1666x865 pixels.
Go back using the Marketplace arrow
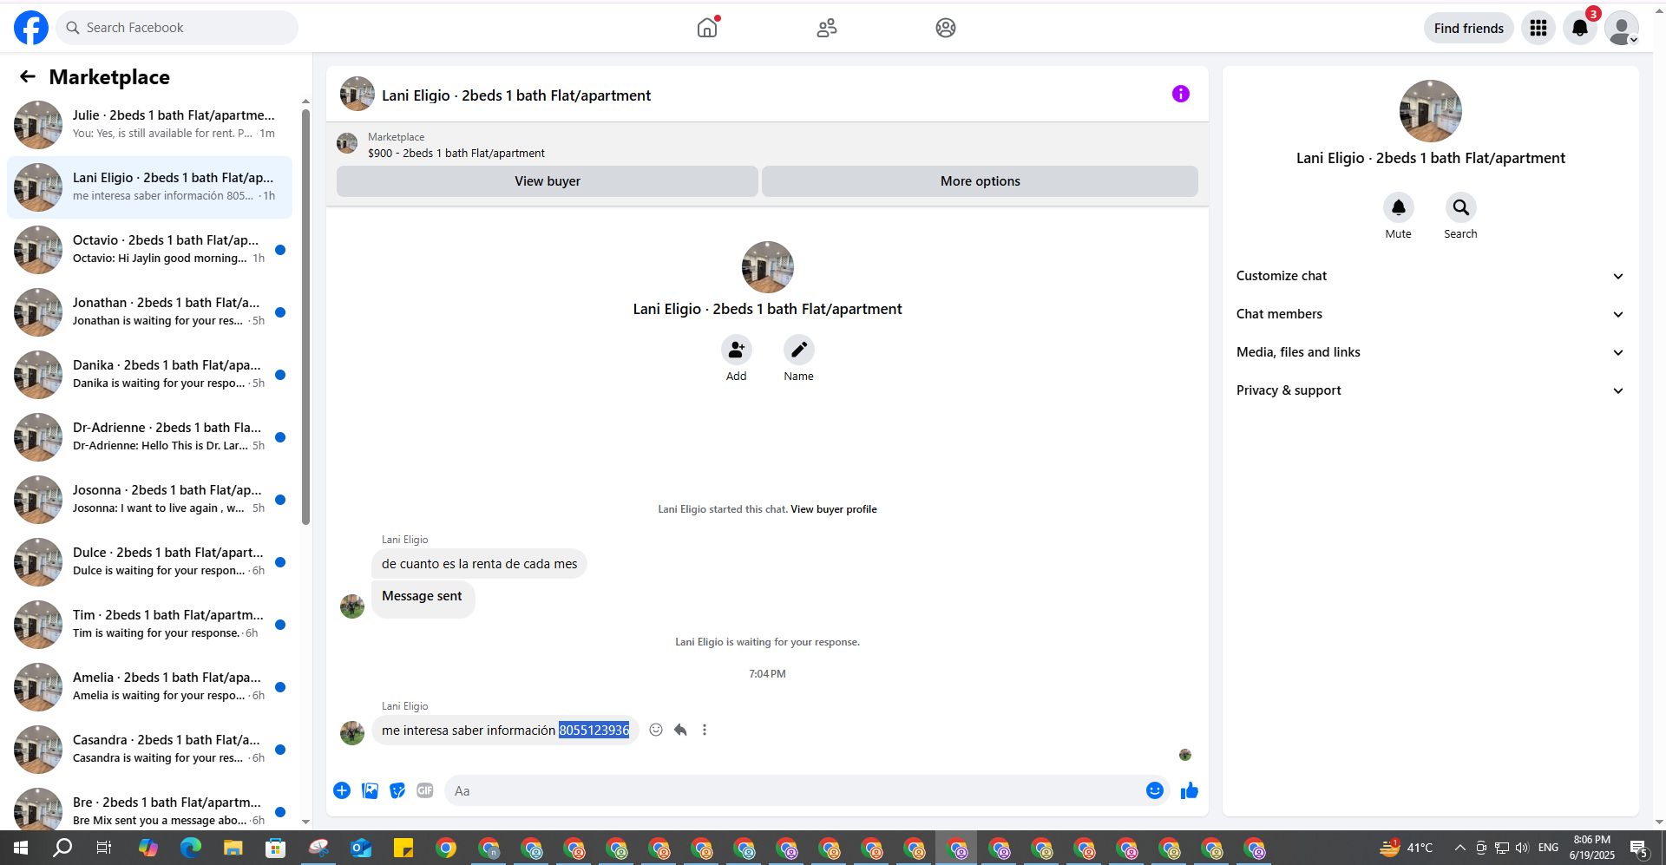click(x=28, y=77)
